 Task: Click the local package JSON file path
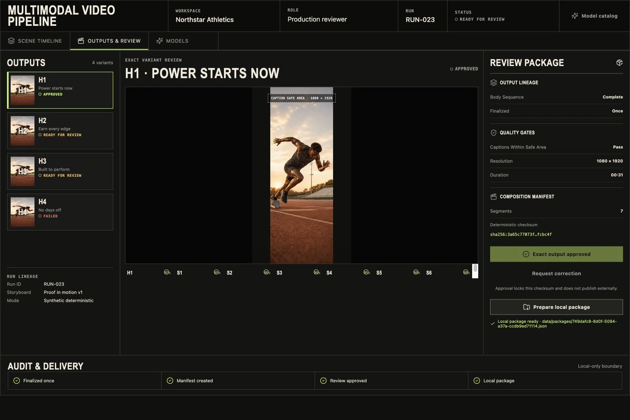pos(557,324)
